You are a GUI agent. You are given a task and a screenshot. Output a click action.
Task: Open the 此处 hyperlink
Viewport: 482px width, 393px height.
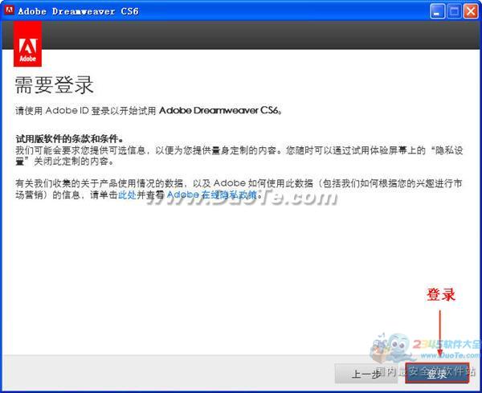(127, 194)
